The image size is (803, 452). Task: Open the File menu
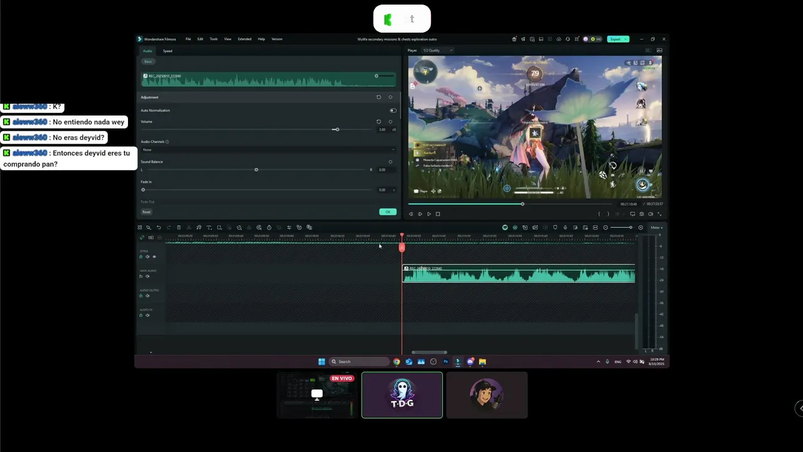pos(188,39)
